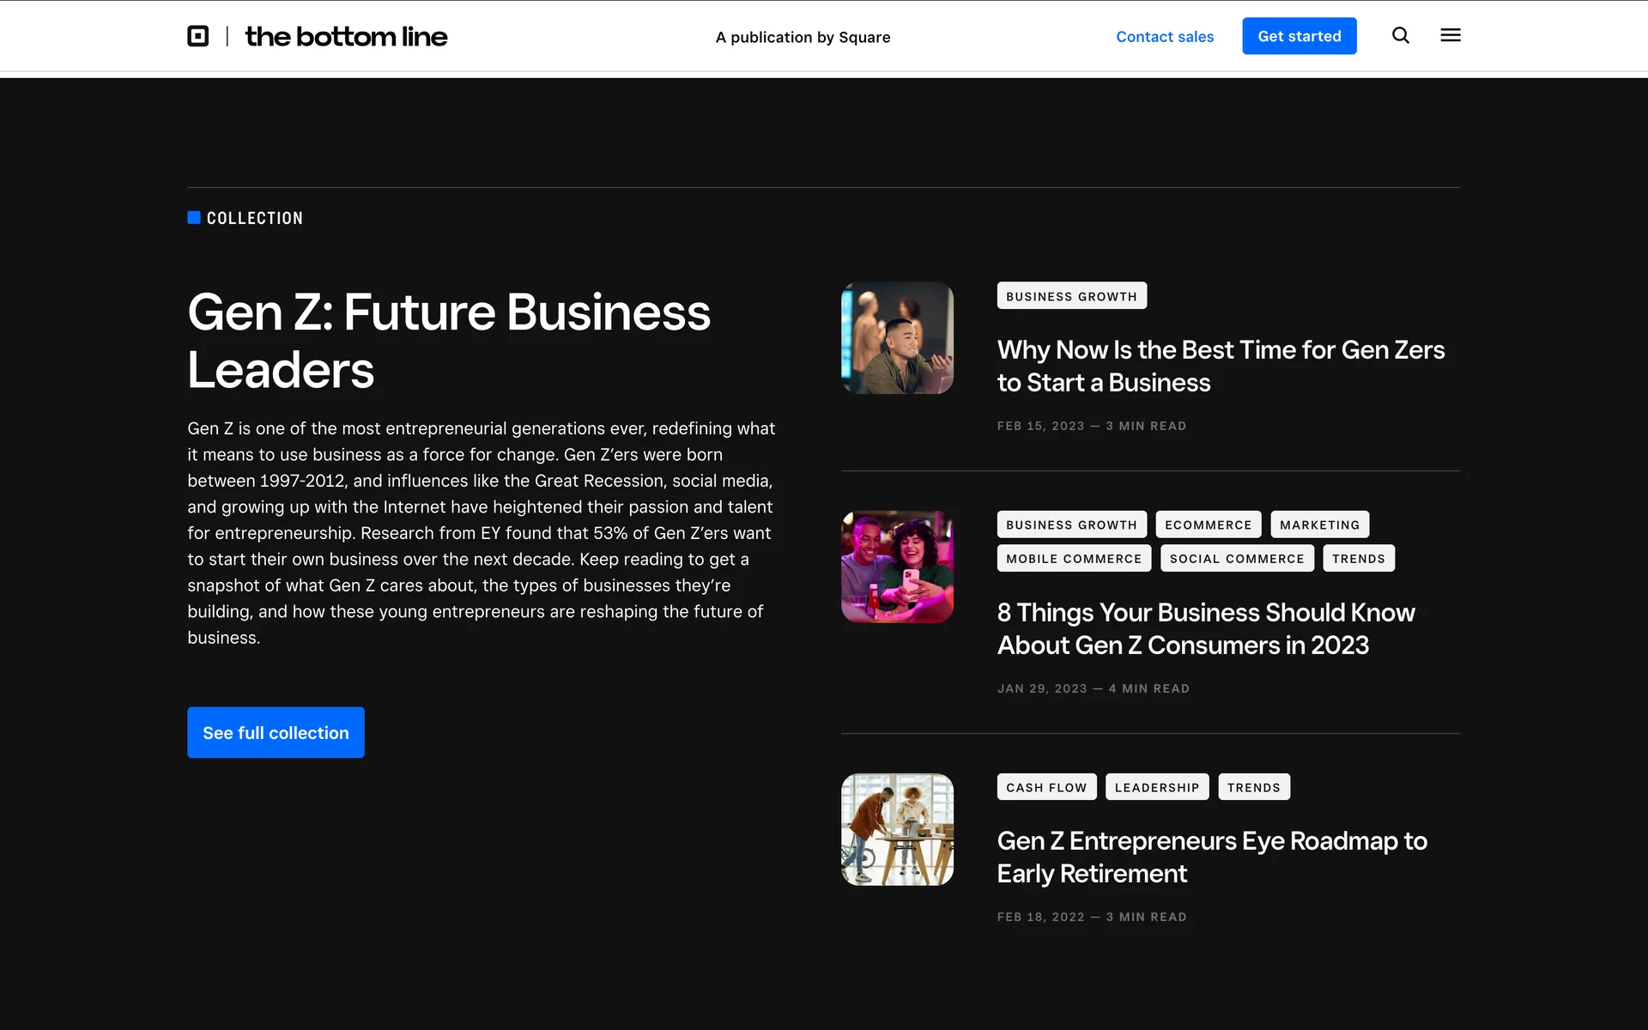Open 8 Things Your Business Should Know article
Viewport: 1648px width, 1030px height.
pyautogui.click(x=1205, y=628)
